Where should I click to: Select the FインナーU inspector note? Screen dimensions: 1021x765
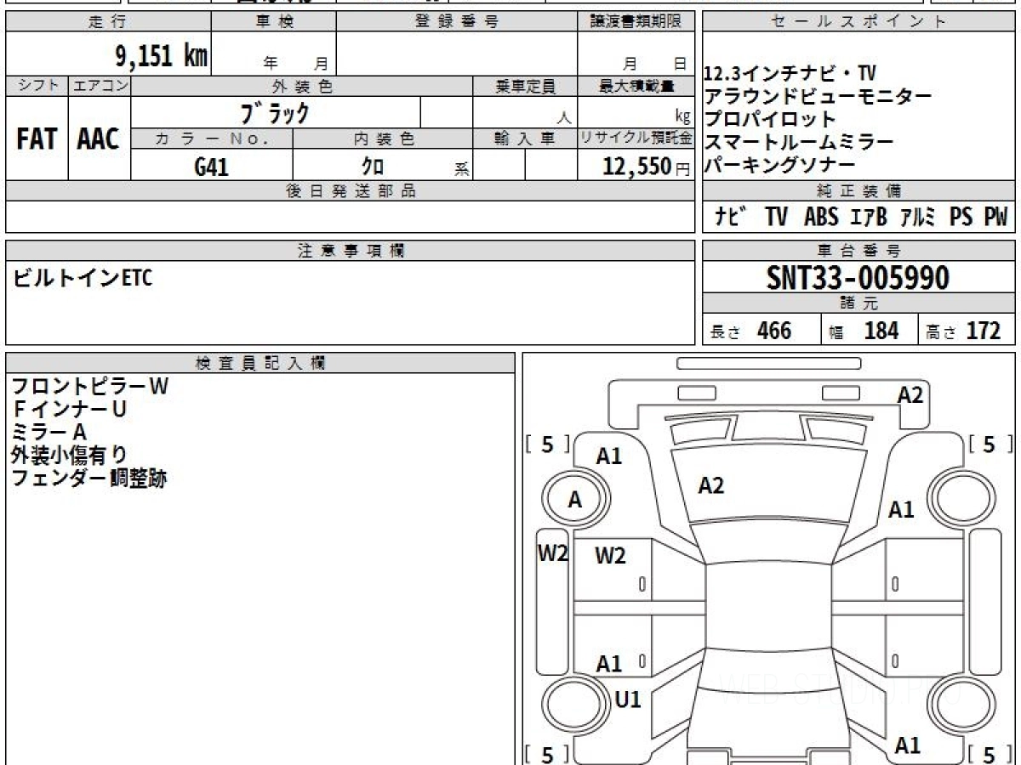click(x=69, y=410)
